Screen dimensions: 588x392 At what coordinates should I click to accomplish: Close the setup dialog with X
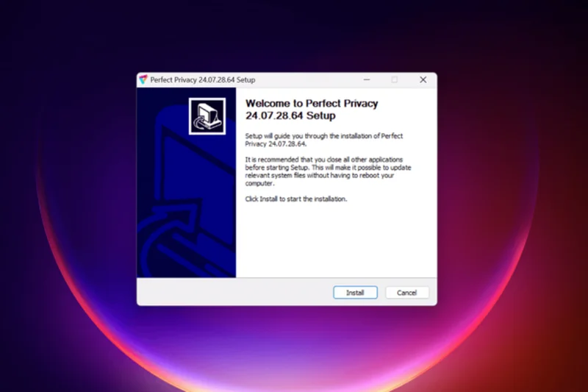coord(423,79)
